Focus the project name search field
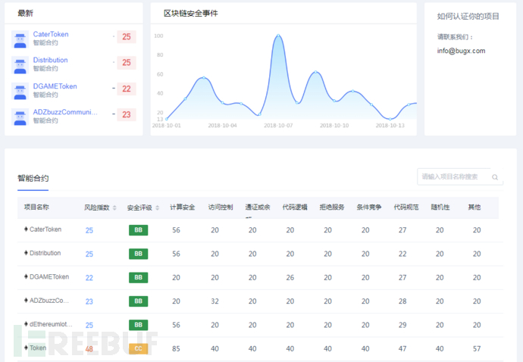Viewport: 523px width, 362px height. 460,176
